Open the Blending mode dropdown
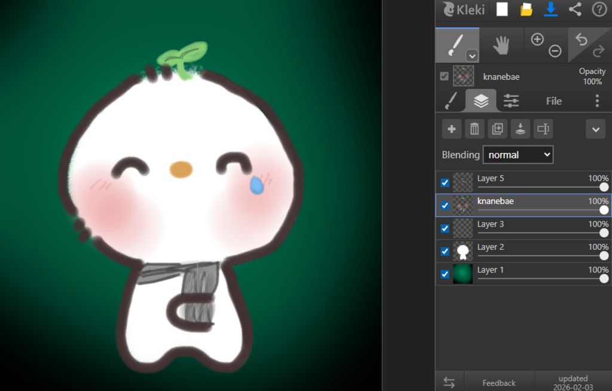The width and height of the screenshot is (612, 391). (518, 155)
